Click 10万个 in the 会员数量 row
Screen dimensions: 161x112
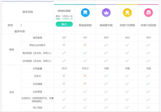click(85, 69)
